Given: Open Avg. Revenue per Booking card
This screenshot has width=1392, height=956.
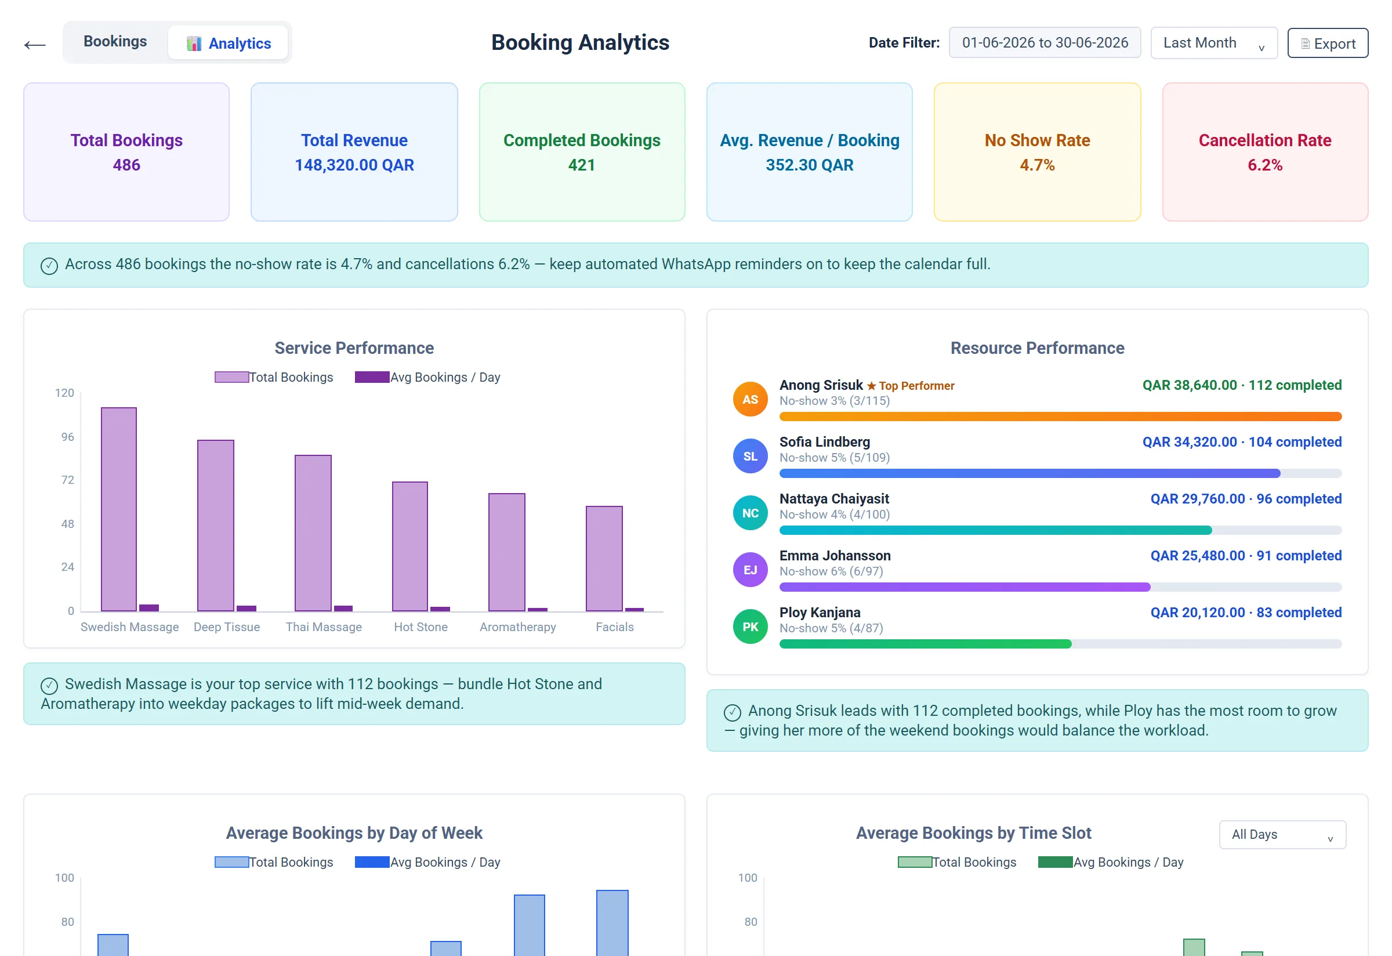Looking at the screenshot, I should (809, 152).
